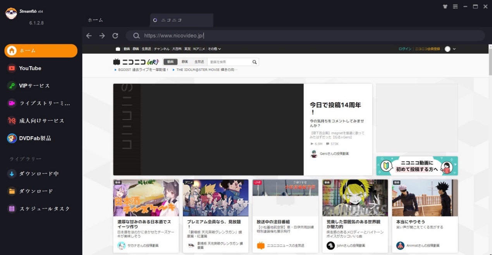492x255 pixels.
Task: Click the large featured video player
Action: tap(208, 130)
